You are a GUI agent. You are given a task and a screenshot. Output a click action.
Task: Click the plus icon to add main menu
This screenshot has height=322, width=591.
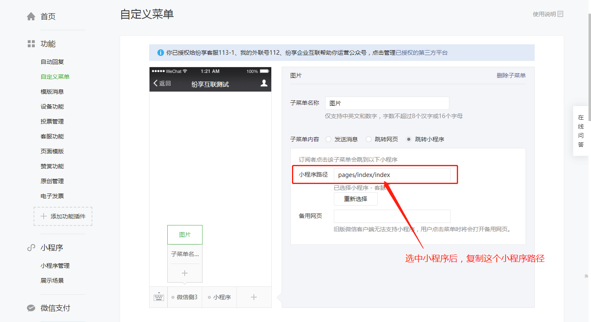(x=254, y=297)
